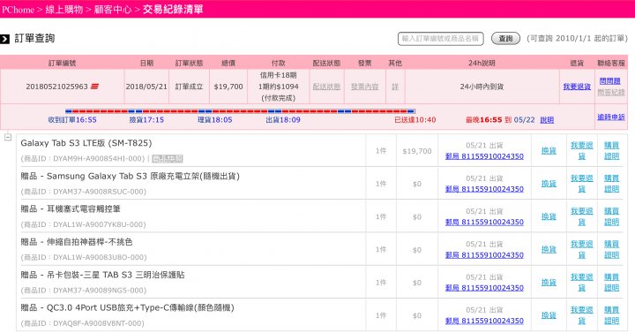Click the 逾時申訴 link
This screenshot has height=333, width=635.
pos(611,117)
